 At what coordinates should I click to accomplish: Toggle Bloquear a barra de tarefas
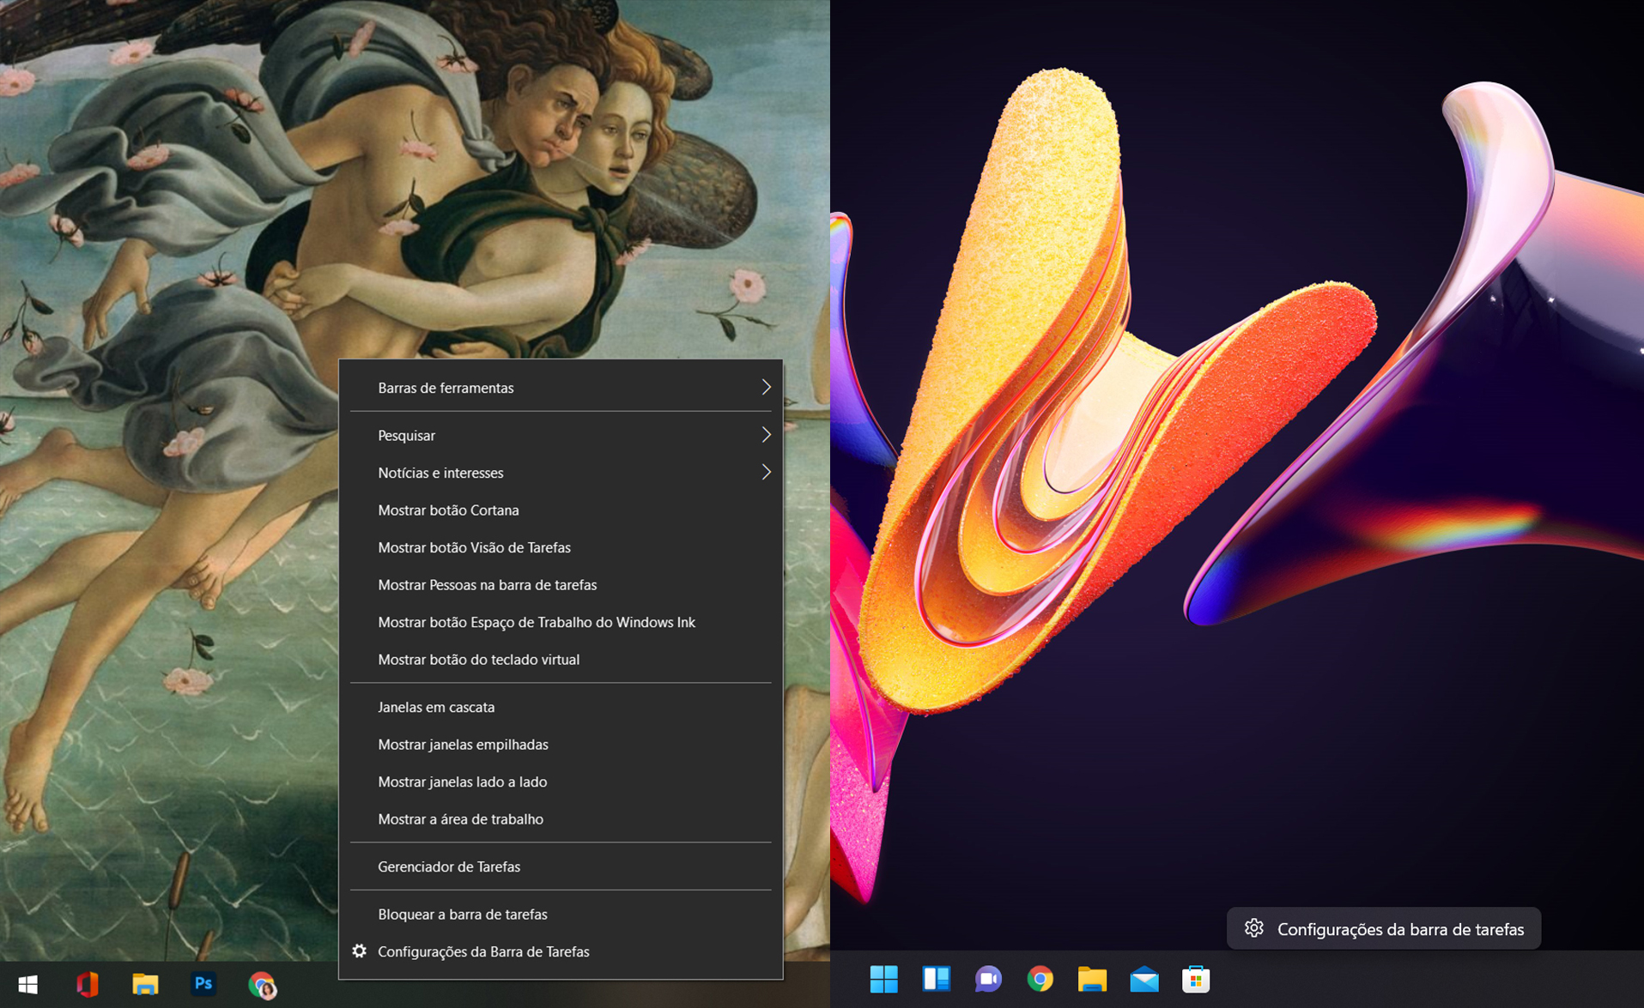pos(561,914)
